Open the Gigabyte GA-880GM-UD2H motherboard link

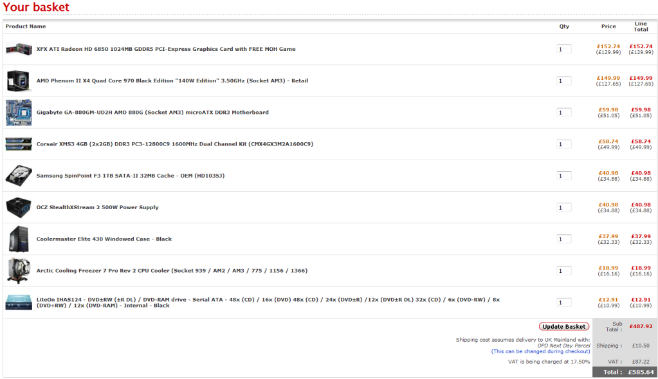click(x=152, y=113)
